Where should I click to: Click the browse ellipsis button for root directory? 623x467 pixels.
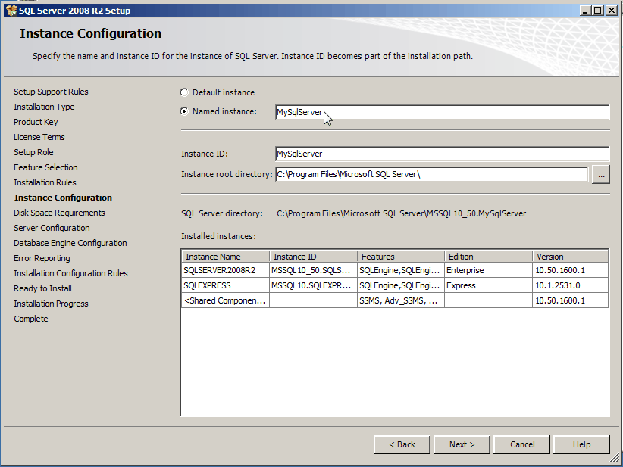[601, 175]
